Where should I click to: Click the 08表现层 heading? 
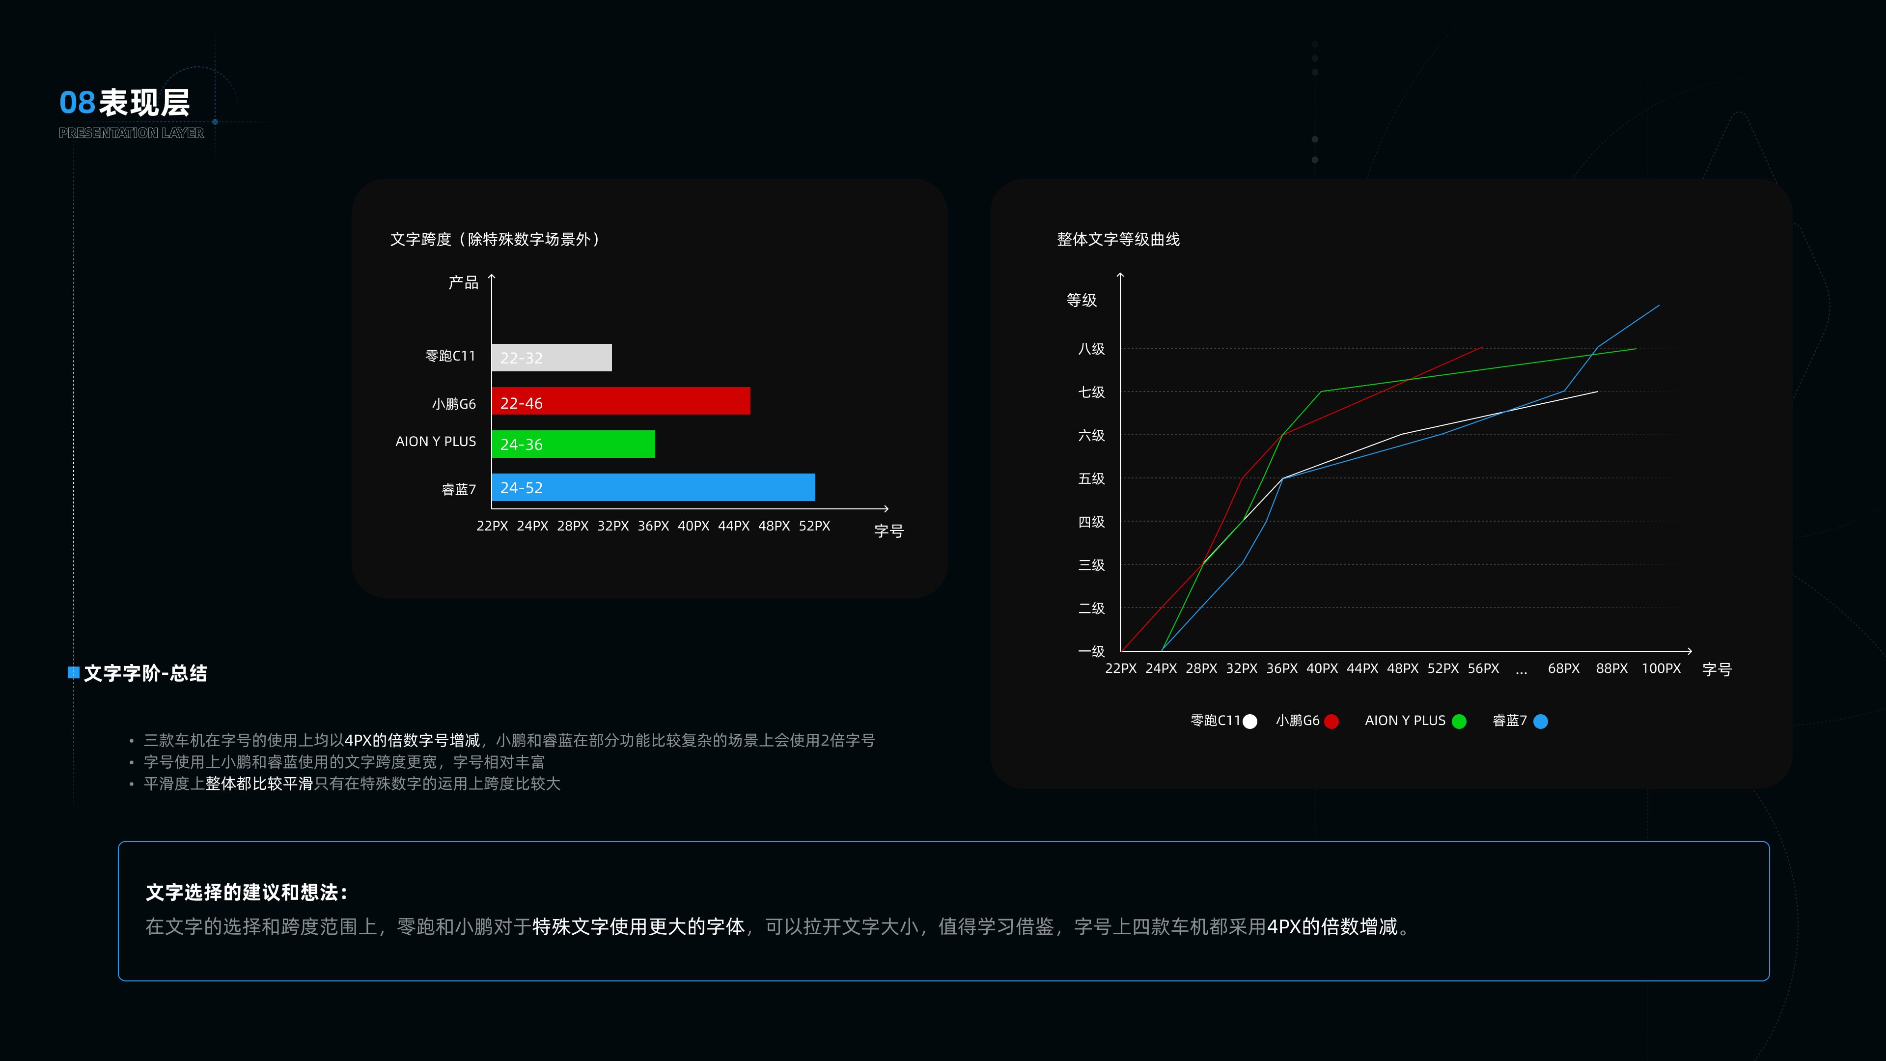pos(124,103)
